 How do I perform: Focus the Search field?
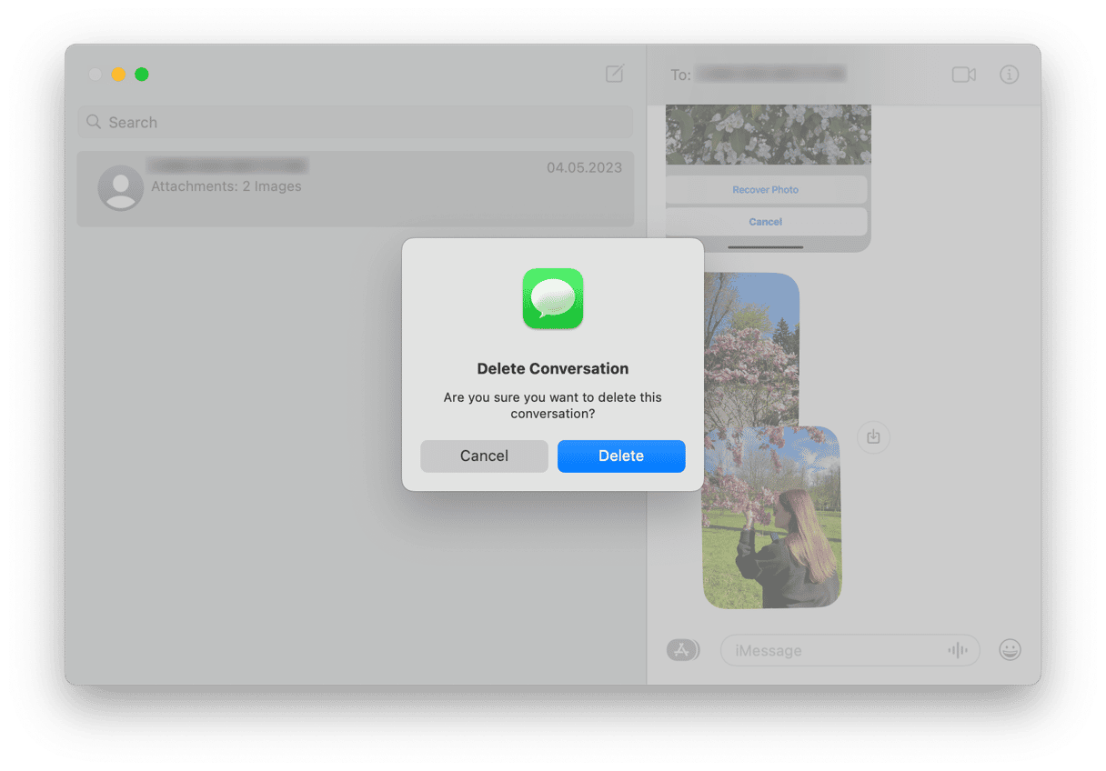[x=356, y=122]
